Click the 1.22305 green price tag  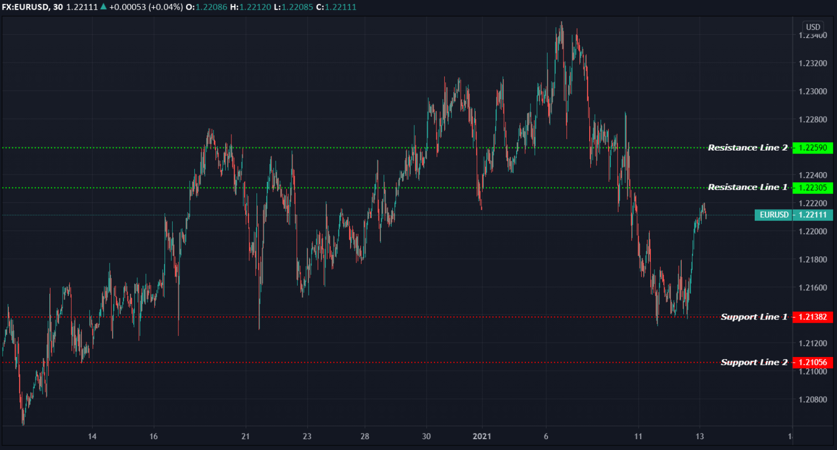812,188
